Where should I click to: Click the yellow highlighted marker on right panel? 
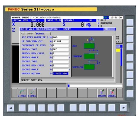(118, 50)
